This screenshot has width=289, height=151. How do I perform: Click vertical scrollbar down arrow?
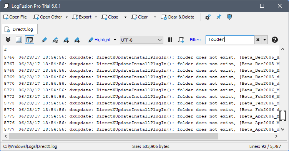pyautogui.click(x=282, y=129)
